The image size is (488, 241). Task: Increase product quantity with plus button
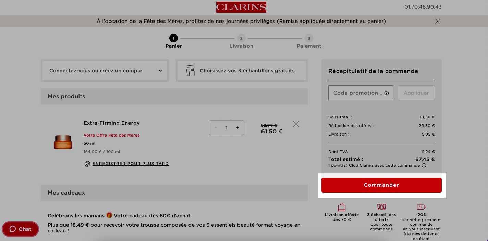pyautogui.click(x=237, y=128)
